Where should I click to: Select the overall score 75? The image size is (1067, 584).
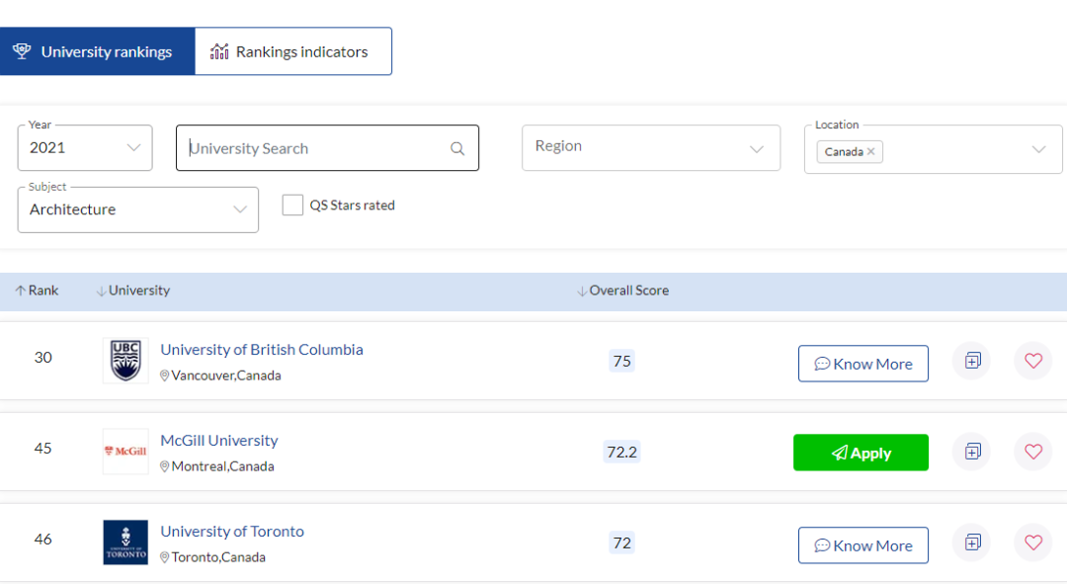(622, 361)
